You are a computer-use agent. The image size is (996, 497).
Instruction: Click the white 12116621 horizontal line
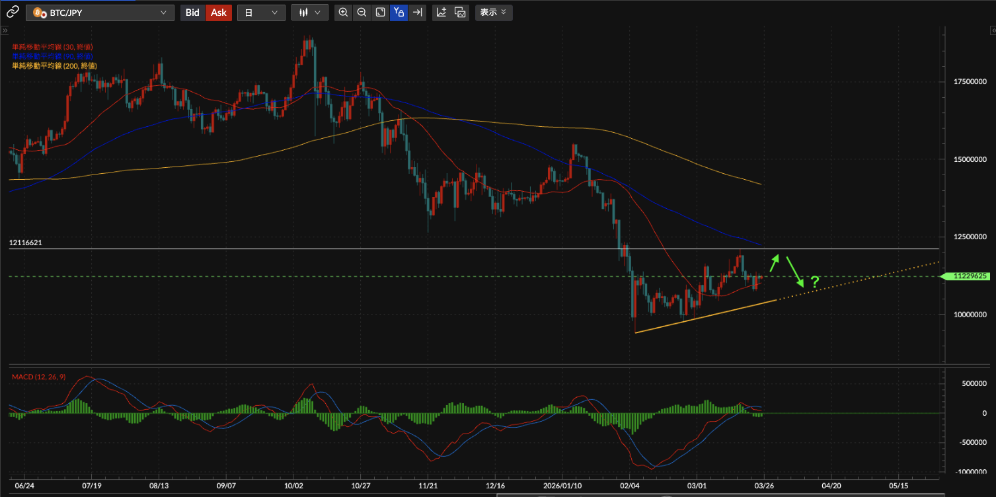click(397, 249)
